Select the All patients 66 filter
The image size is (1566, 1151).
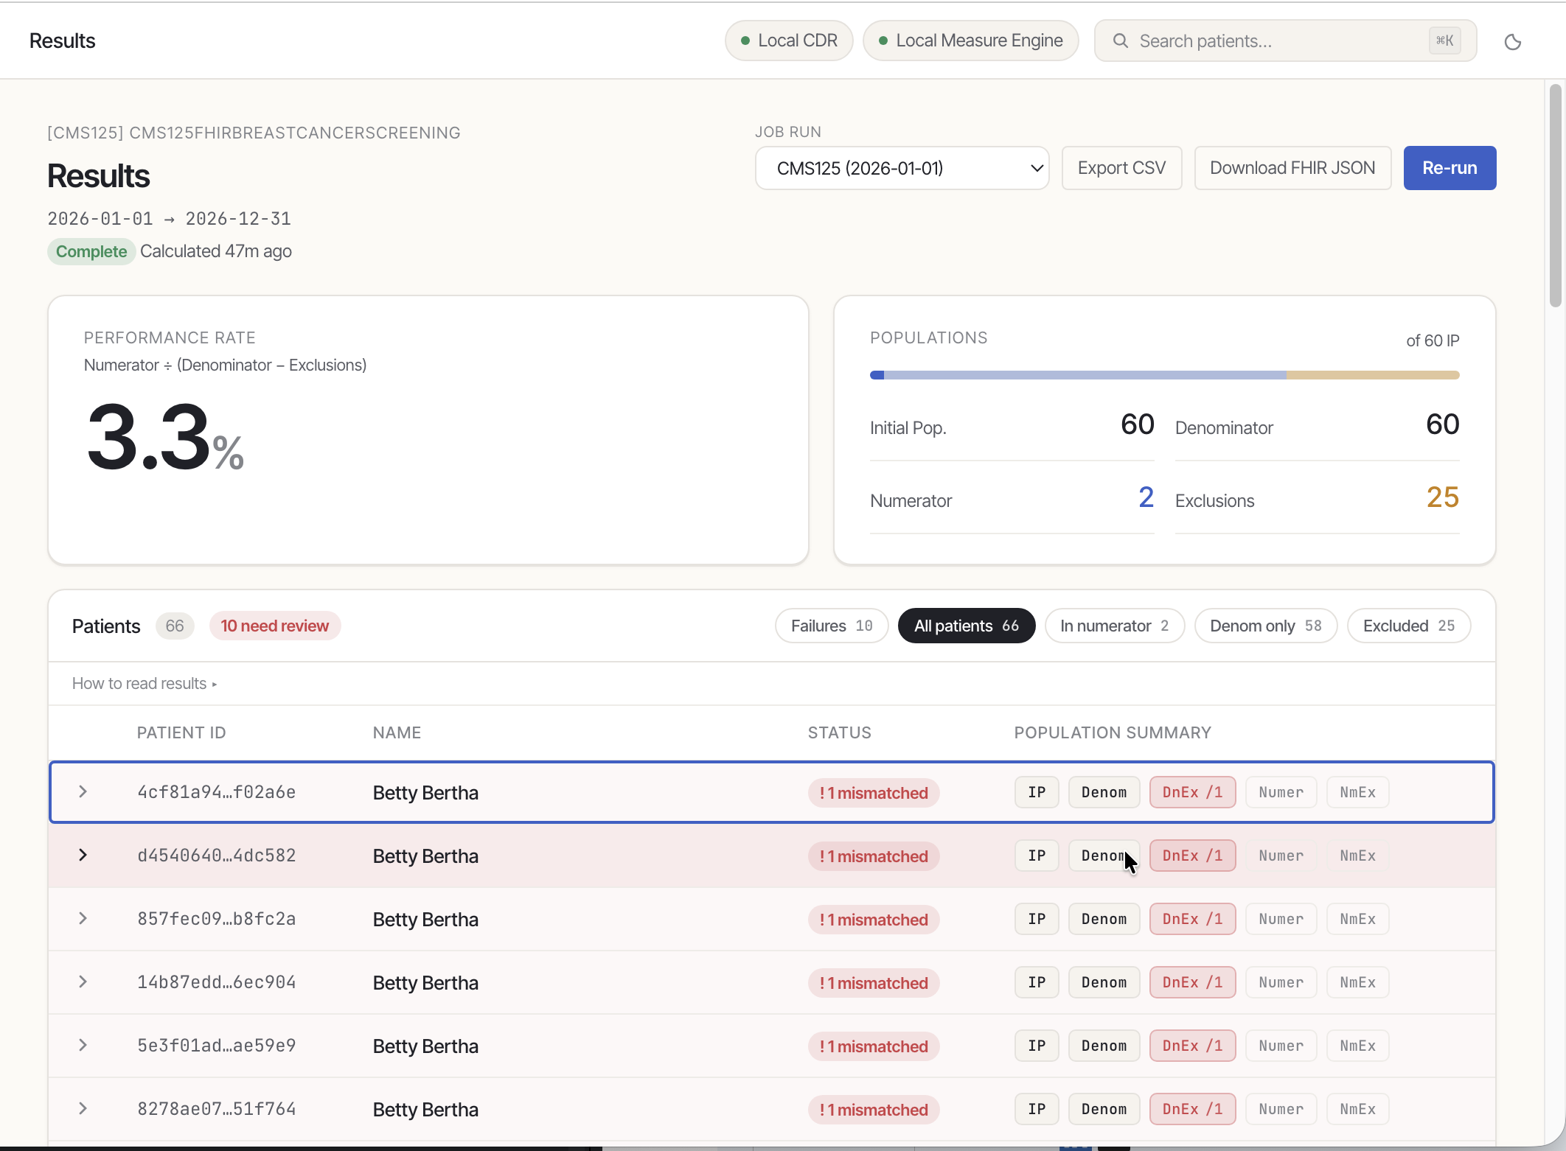pyautogui.click(x=967, y=626)
